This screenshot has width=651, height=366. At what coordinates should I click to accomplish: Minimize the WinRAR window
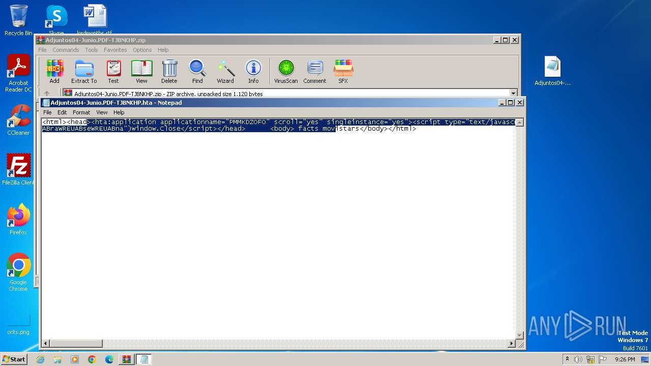coord(496,40)
